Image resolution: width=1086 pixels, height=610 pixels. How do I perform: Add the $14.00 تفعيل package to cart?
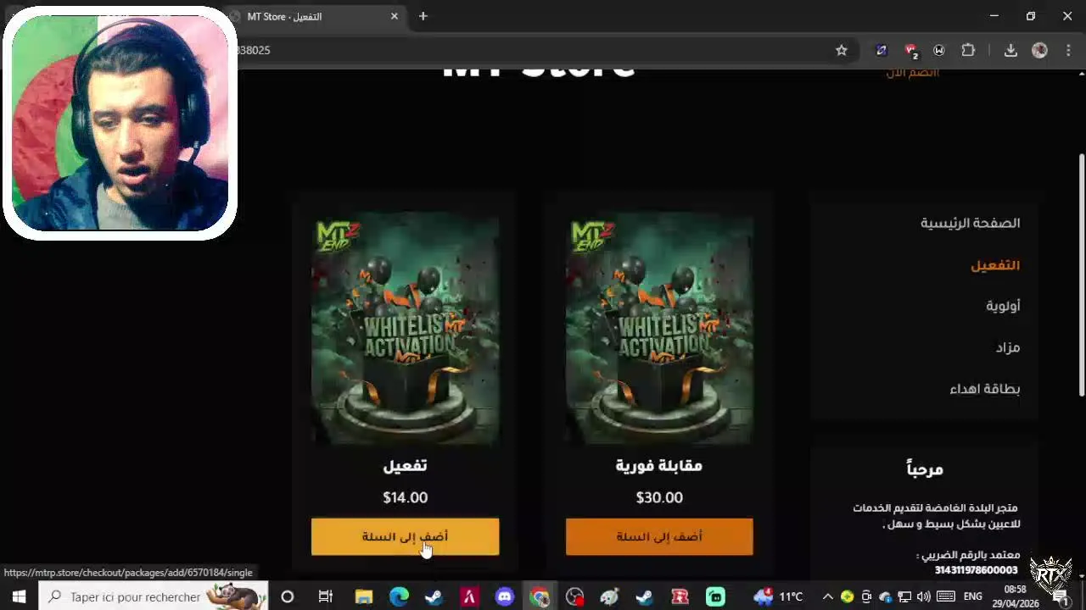click(x=405, y=537)
